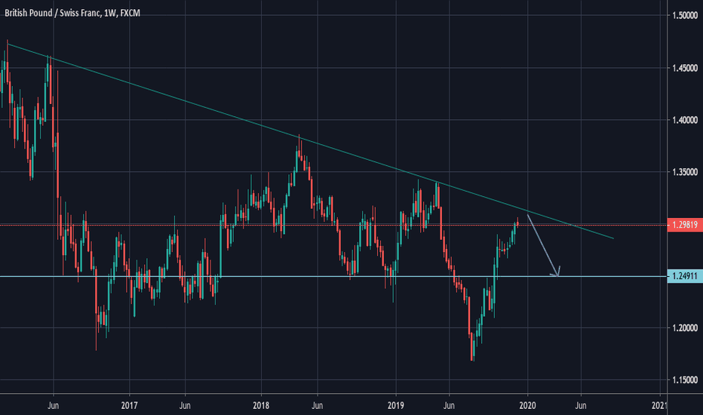
Task: Select the gray downward arrow drawing
Action: [542, 245]
